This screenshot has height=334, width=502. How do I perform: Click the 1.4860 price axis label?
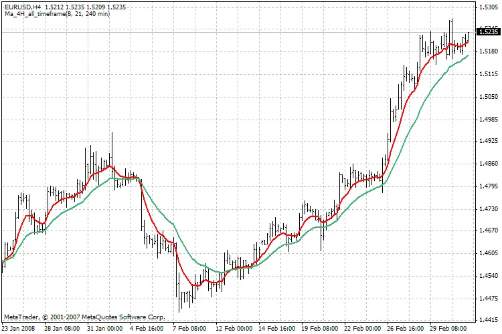click(489, 164)
